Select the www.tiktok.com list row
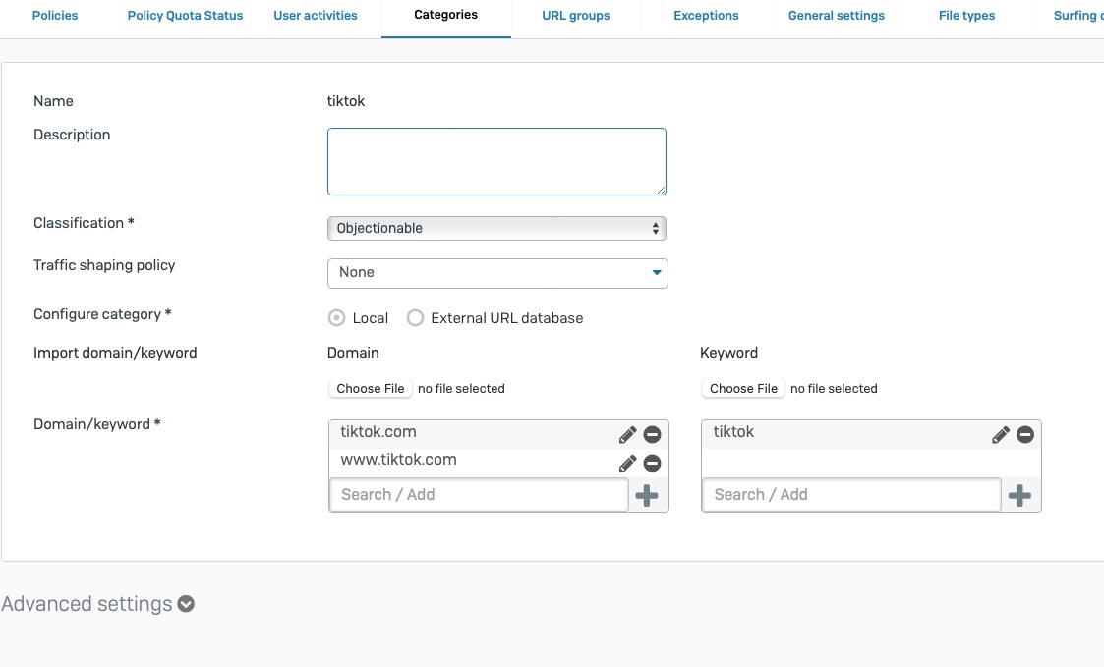Image resolution: width=1104 pixels, height=667 pixels. (498, 463)
